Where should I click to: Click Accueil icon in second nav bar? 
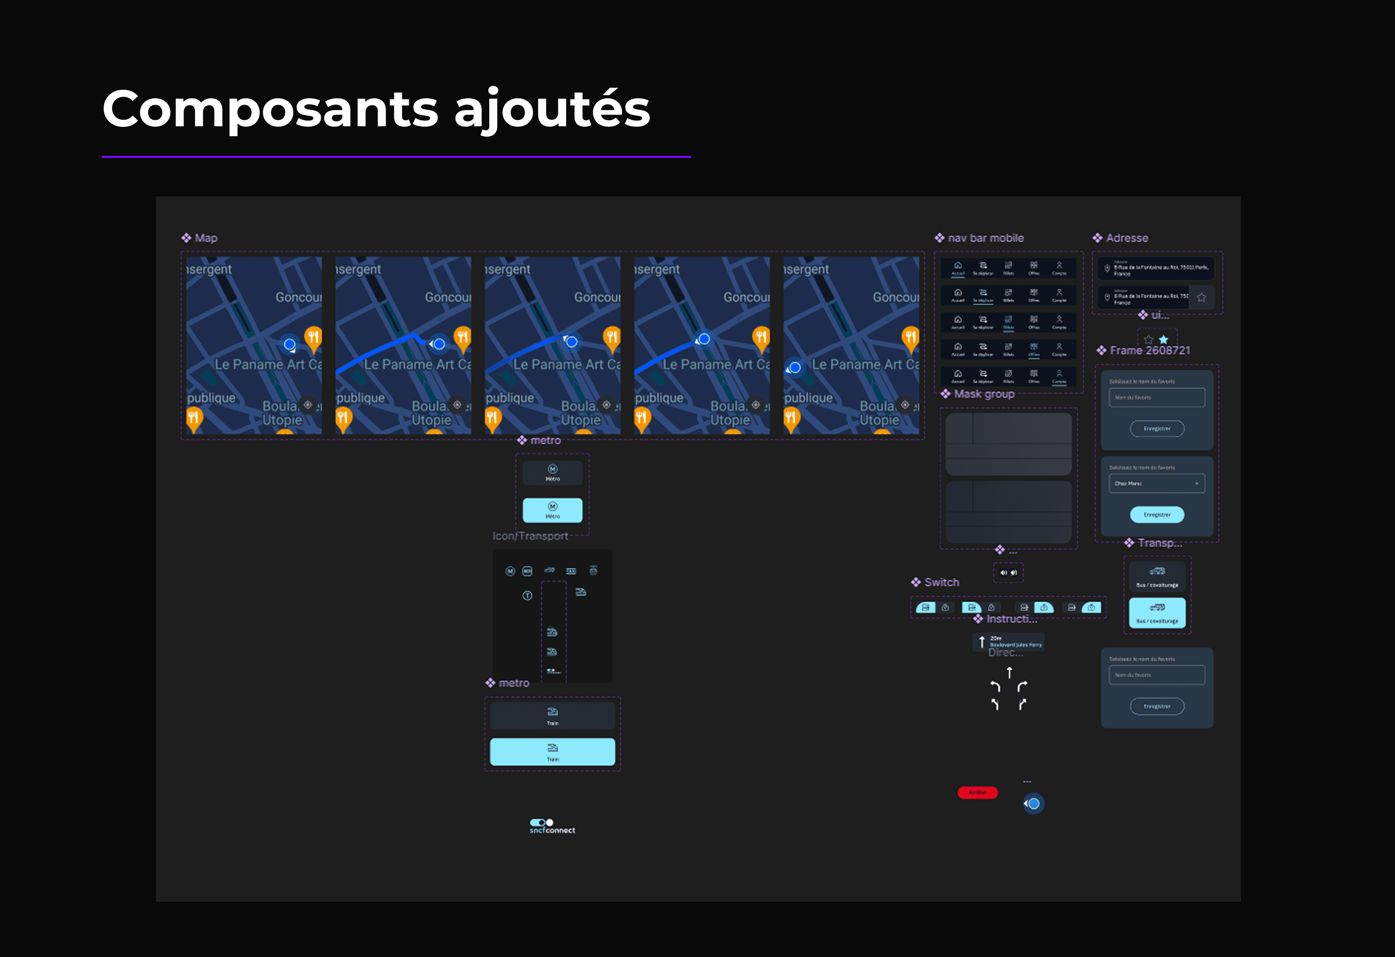coord(958,292)
